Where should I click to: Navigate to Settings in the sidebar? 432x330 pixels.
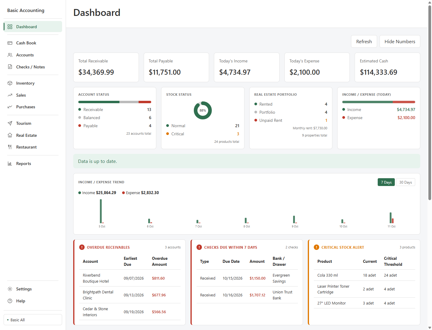click(33, 289)
